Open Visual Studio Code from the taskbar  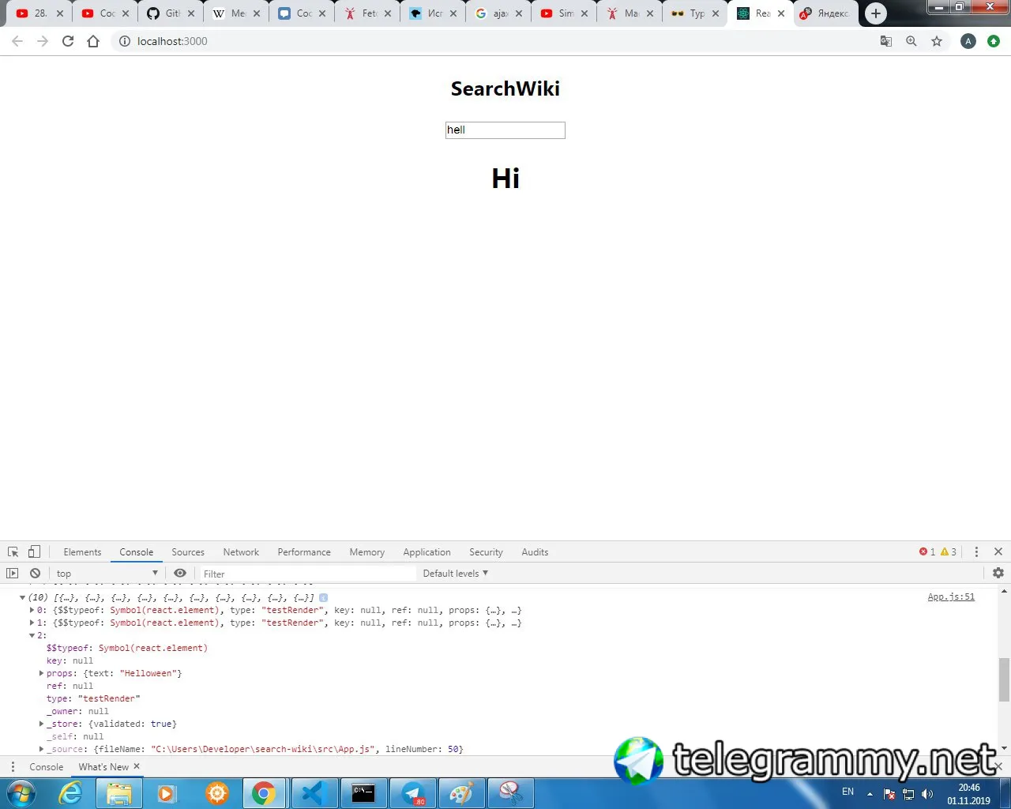(x=314, y=793)
